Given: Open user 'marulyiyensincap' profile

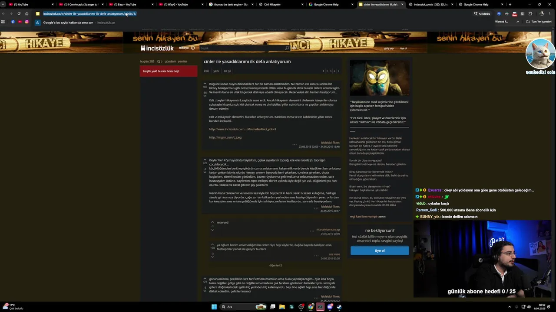Looking at the screenshot, I should 328,230.
